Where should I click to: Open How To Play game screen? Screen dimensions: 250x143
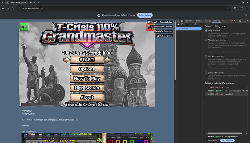[87, 78]
